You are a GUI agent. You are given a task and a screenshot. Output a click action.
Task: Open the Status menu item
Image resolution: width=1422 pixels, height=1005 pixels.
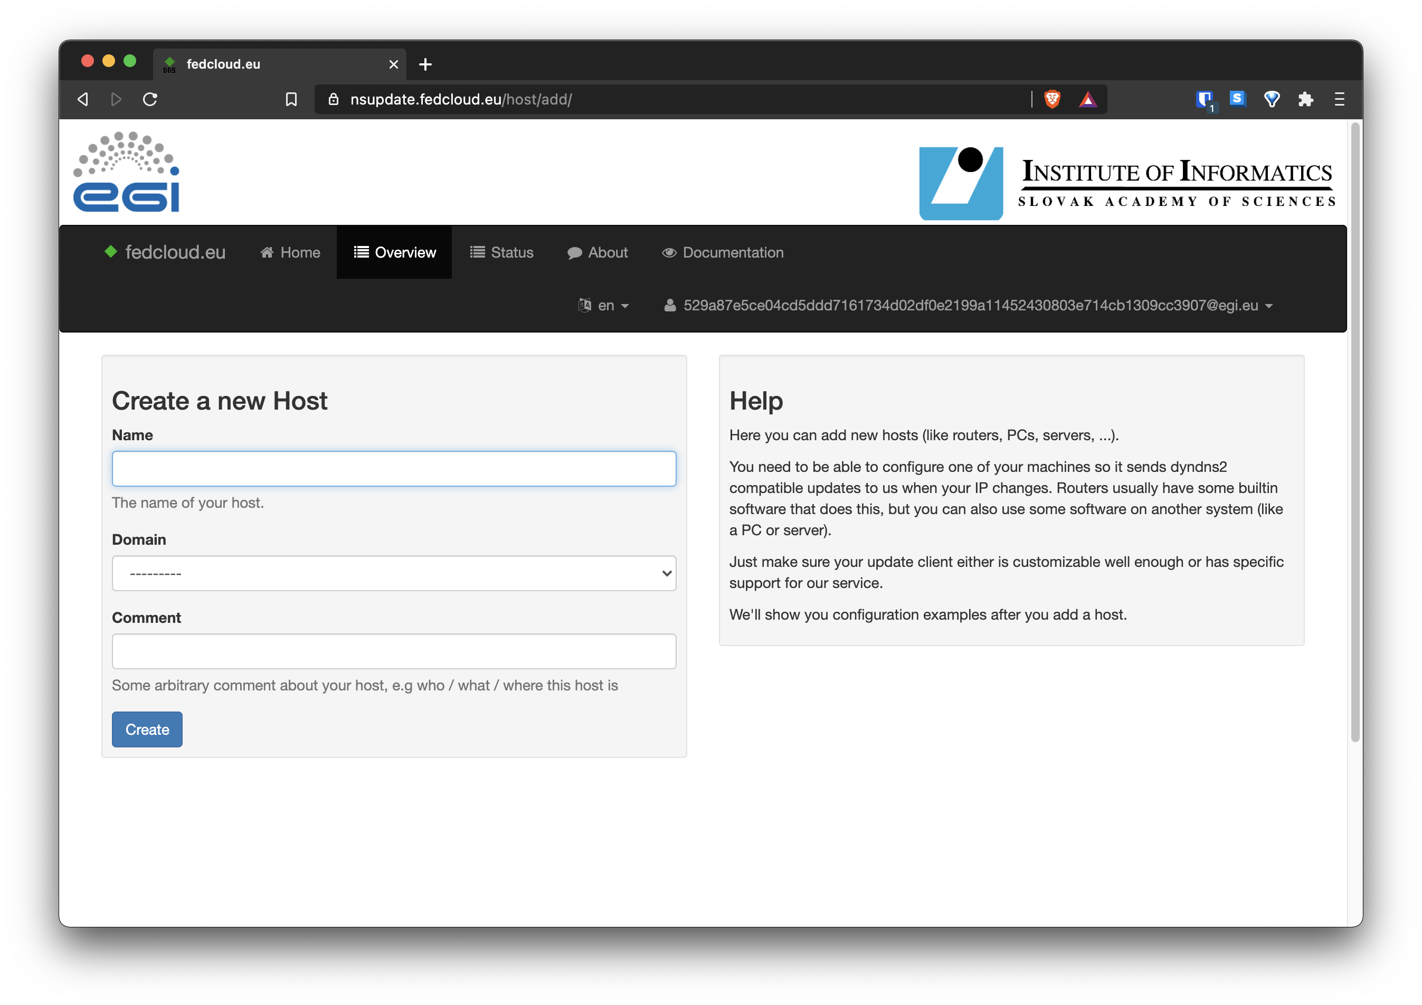click(503, 252)
